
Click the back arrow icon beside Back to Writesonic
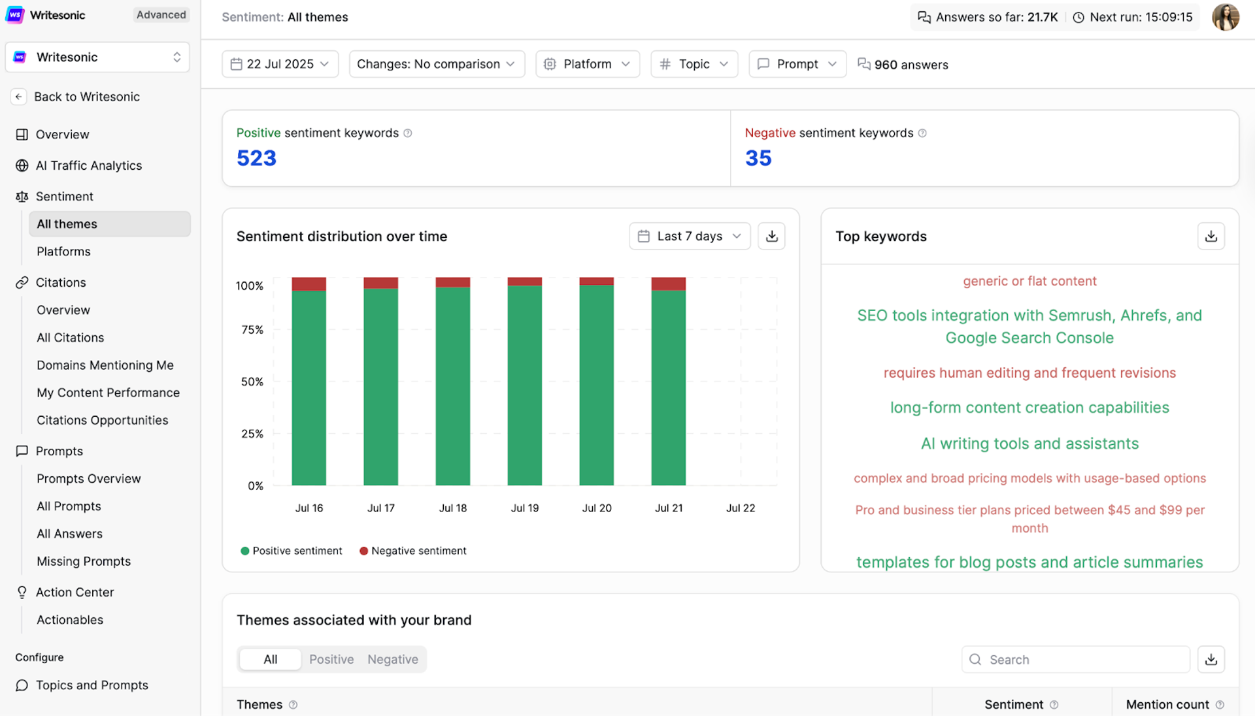click(18, 97)
